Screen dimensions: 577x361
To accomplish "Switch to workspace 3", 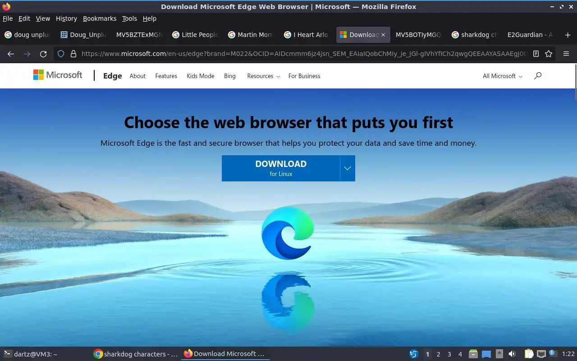I will (449, 354).
